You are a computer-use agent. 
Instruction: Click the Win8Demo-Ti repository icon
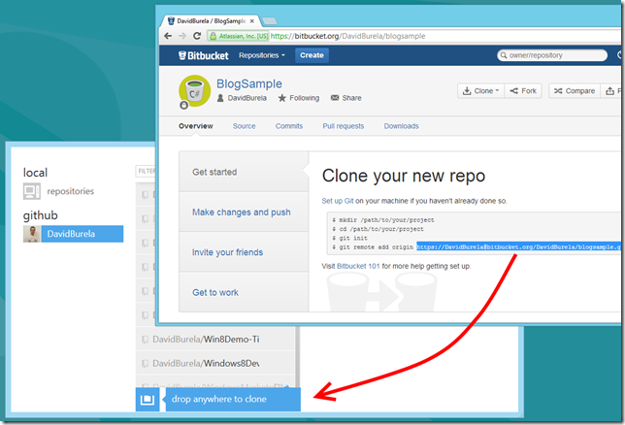click(x=146, y=340)
